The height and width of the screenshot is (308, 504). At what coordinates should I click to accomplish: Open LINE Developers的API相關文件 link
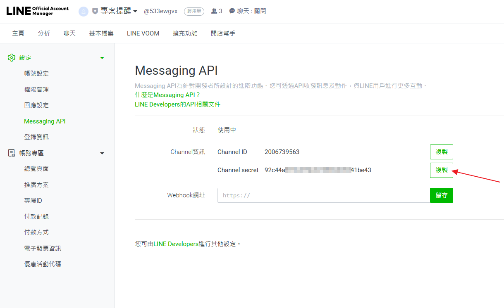pos(178,104)
